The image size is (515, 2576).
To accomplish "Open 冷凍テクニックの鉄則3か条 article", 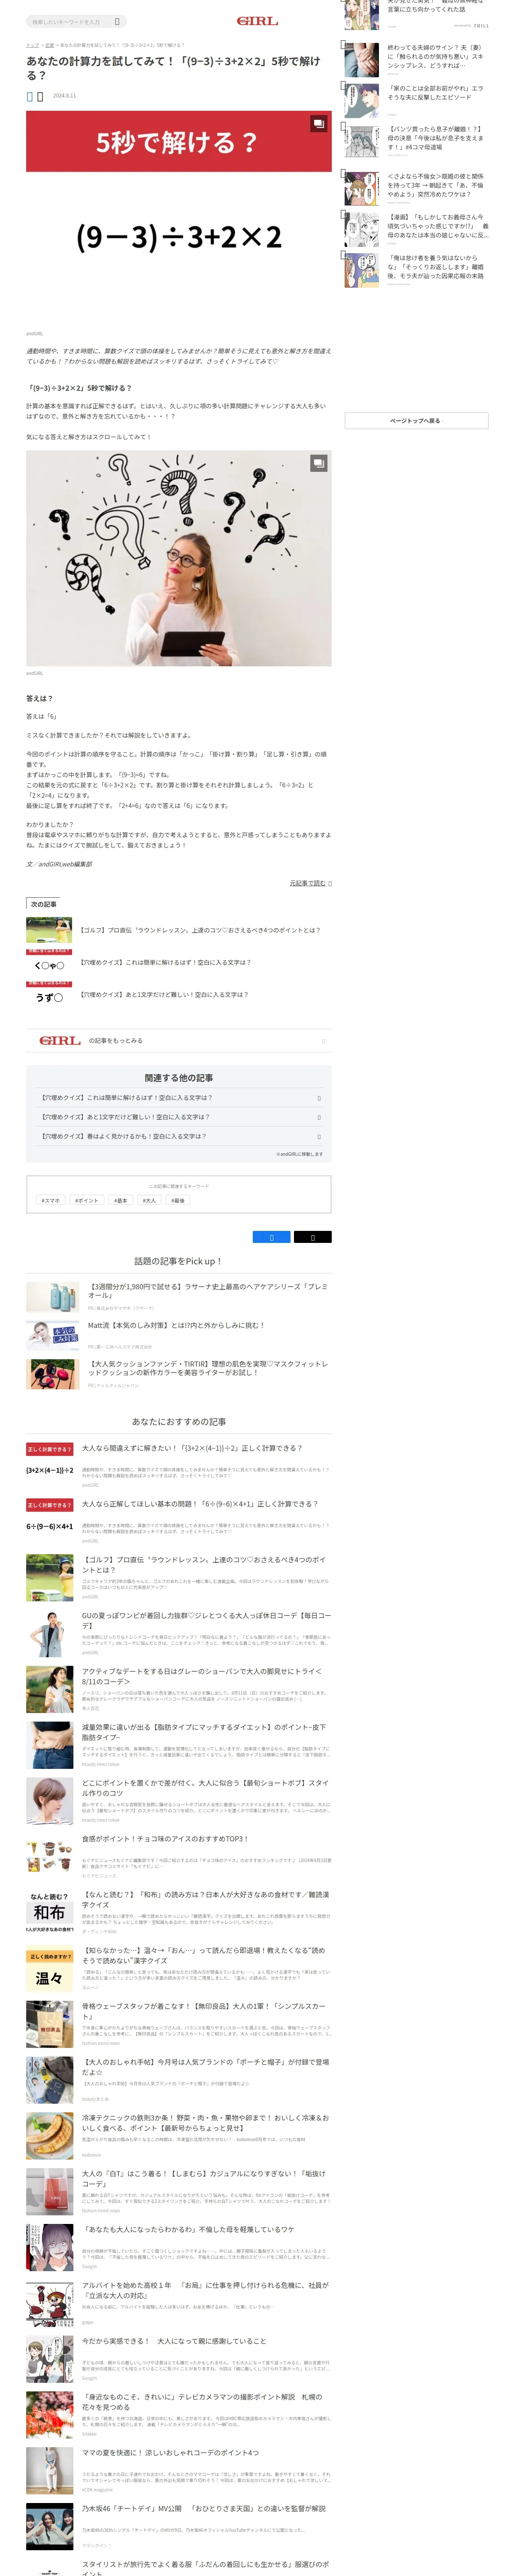I will coord(205,2122).
